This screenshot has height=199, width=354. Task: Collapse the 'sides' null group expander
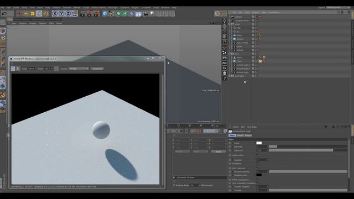(x=230, y=24)
